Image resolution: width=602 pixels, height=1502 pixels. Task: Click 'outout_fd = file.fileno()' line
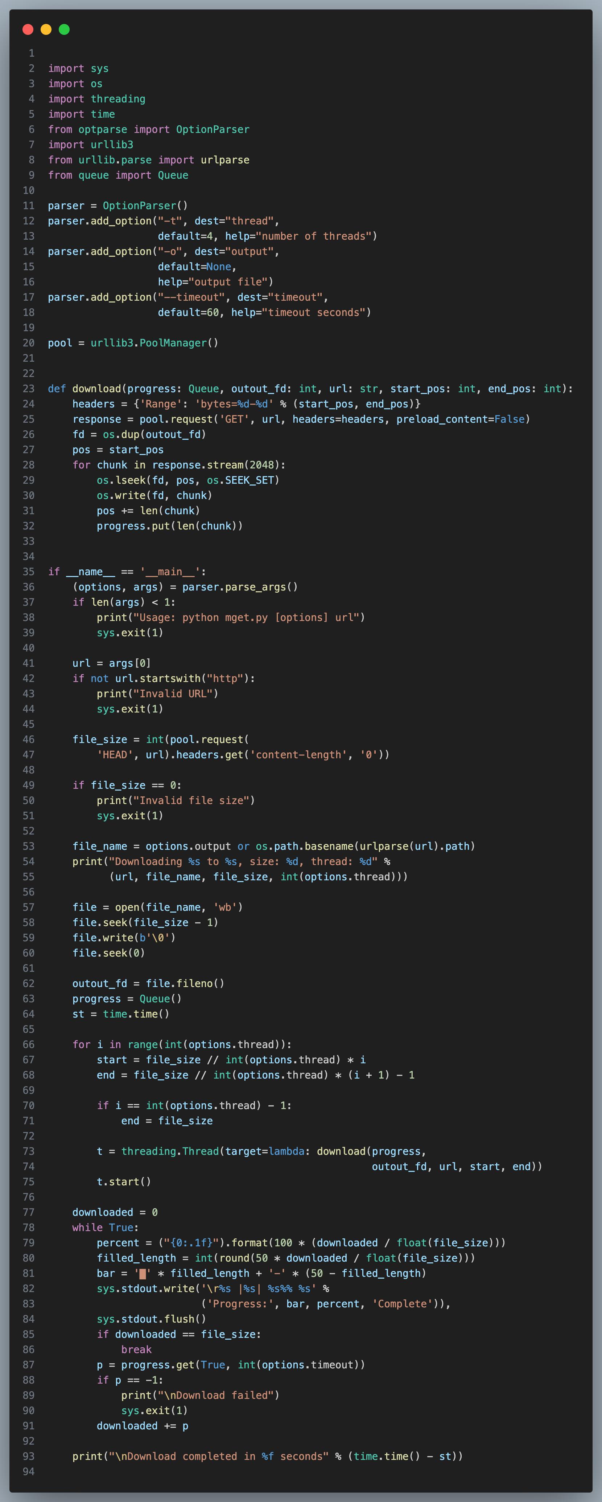[148, 983]
